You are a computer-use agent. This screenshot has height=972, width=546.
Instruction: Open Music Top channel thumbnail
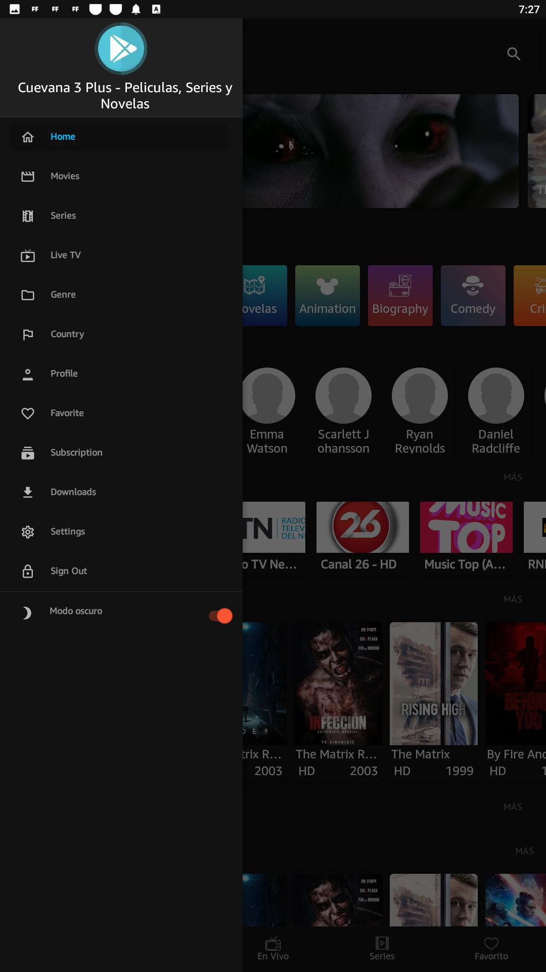pos(466,527)
